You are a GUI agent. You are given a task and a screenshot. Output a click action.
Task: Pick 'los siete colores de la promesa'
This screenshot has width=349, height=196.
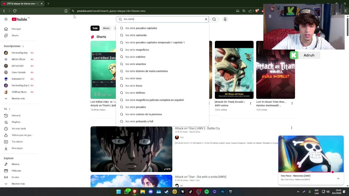(x=163, y=114)
